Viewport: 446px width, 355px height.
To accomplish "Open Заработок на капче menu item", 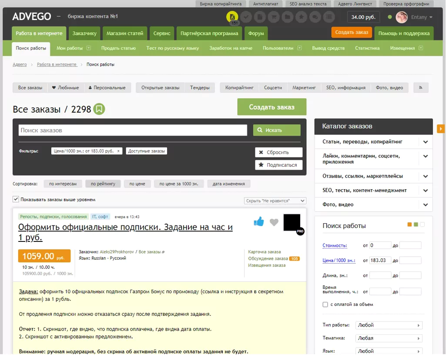I will [x=231, y=48].
